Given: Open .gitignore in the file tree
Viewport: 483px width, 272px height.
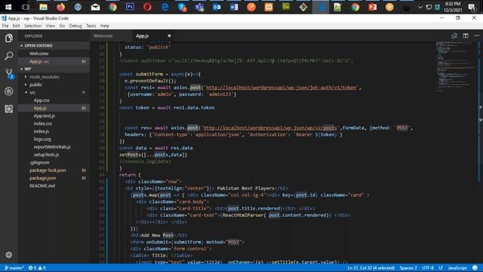Looking at the screenshot, I should point(39,162).
